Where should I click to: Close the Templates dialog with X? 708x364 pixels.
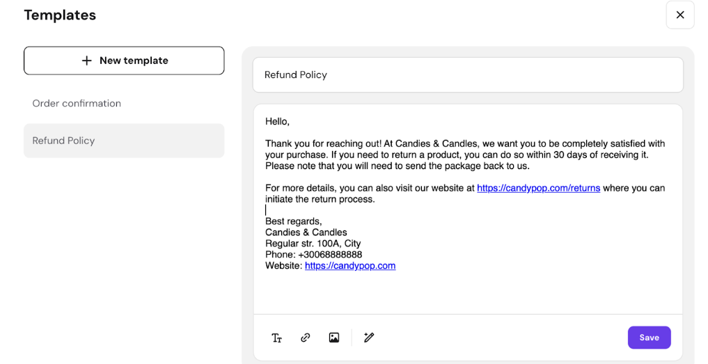pos(680,15)
